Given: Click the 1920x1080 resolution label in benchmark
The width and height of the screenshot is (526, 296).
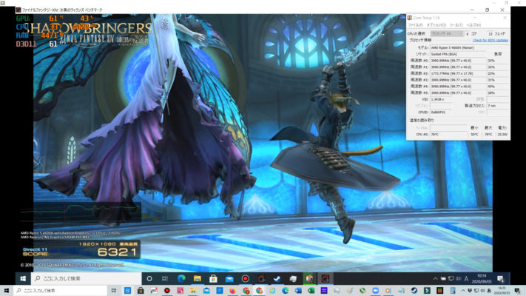Looking at the screenshot, I should tap(97, 244).
